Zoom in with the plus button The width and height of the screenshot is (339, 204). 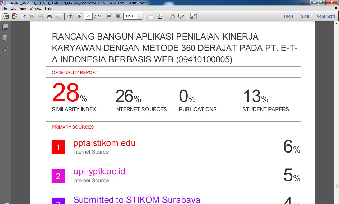pyautogui.click(x=118, y=16)
